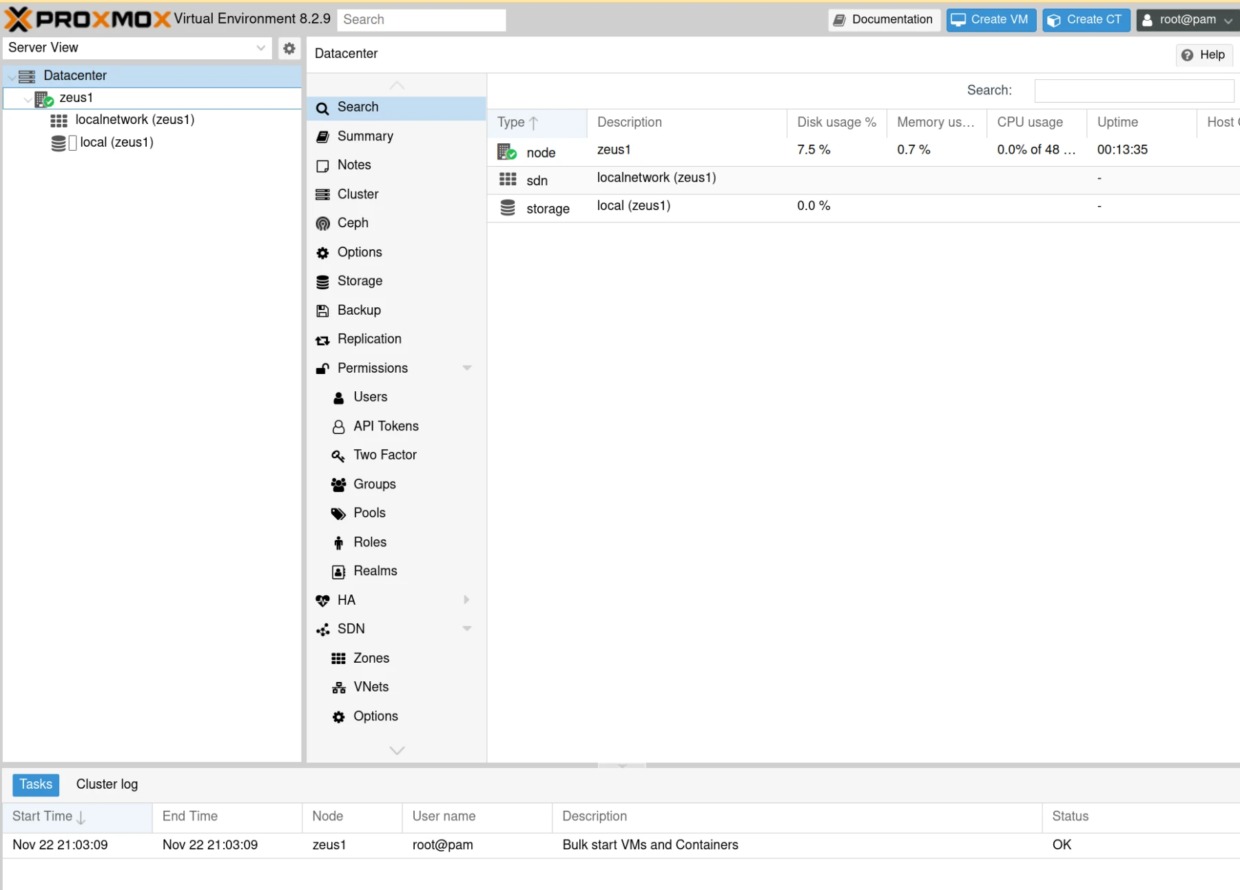Open Backup via its floppy icon

pos(322,311)
